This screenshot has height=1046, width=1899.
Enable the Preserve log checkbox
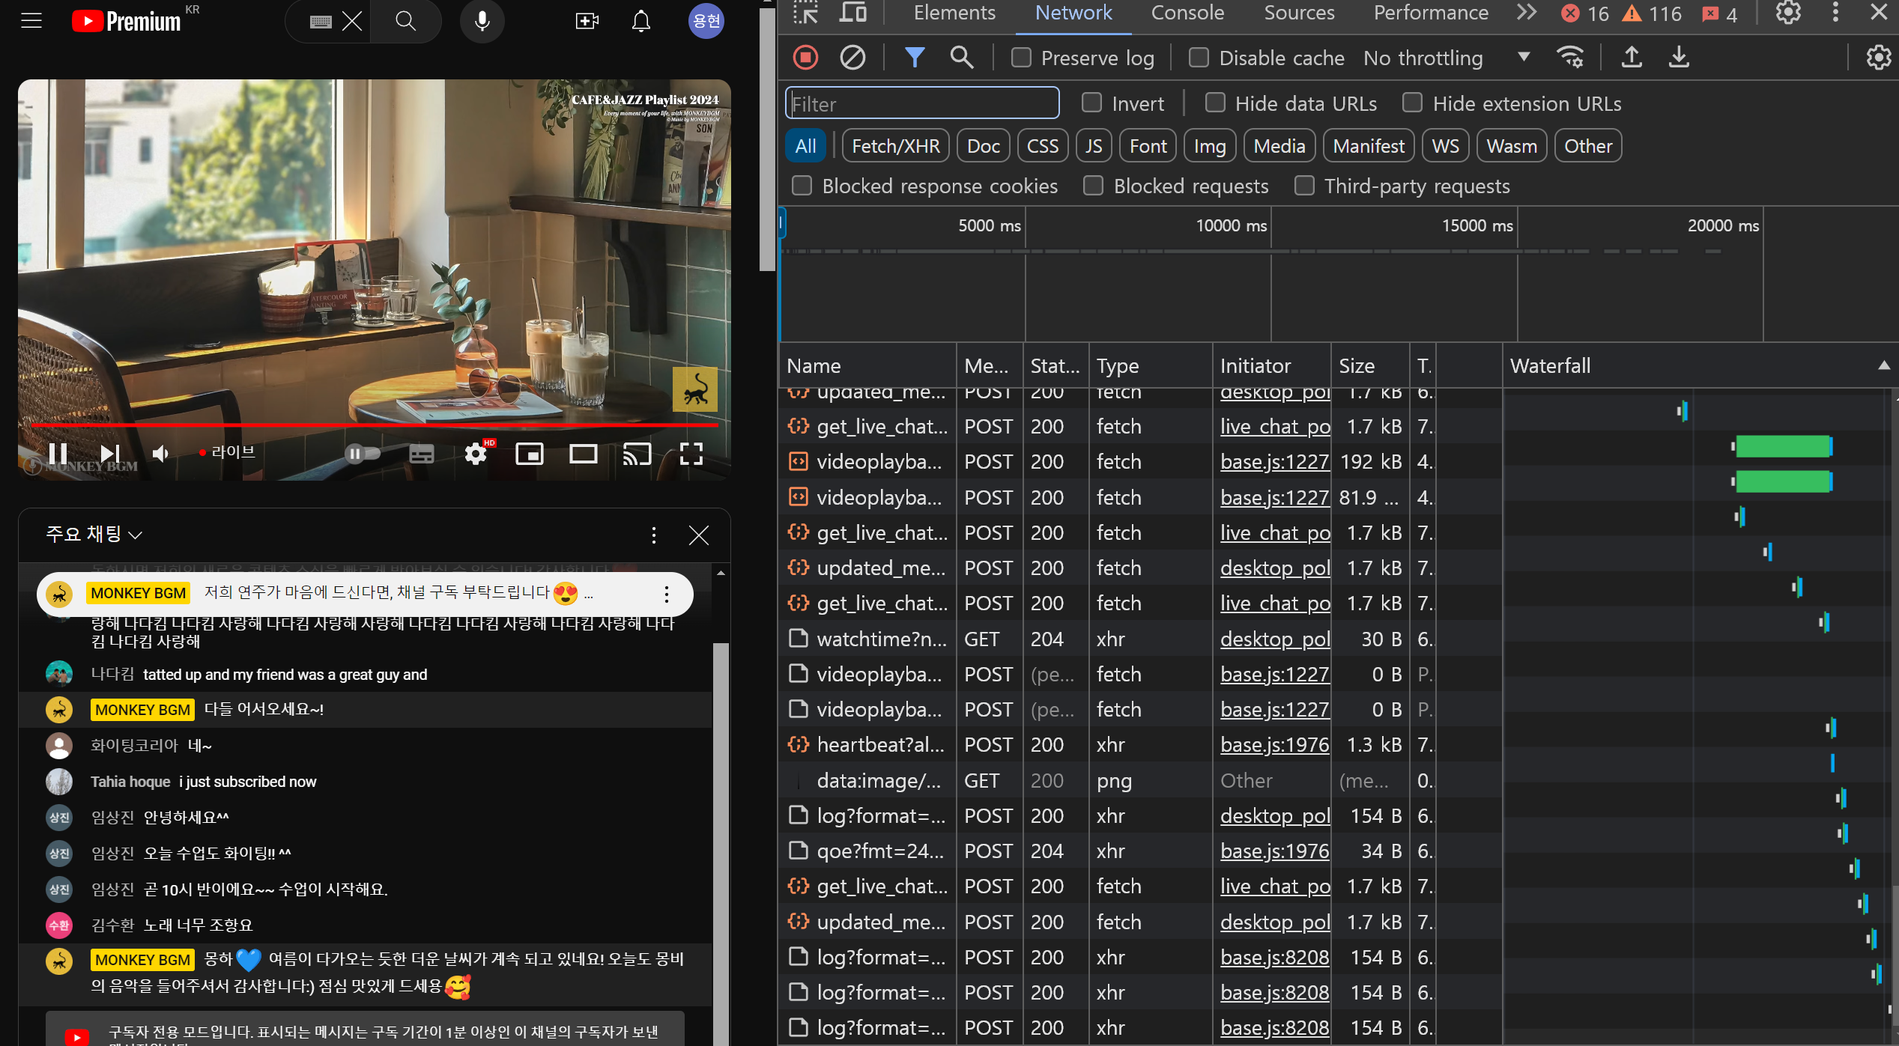(1022, 58)
